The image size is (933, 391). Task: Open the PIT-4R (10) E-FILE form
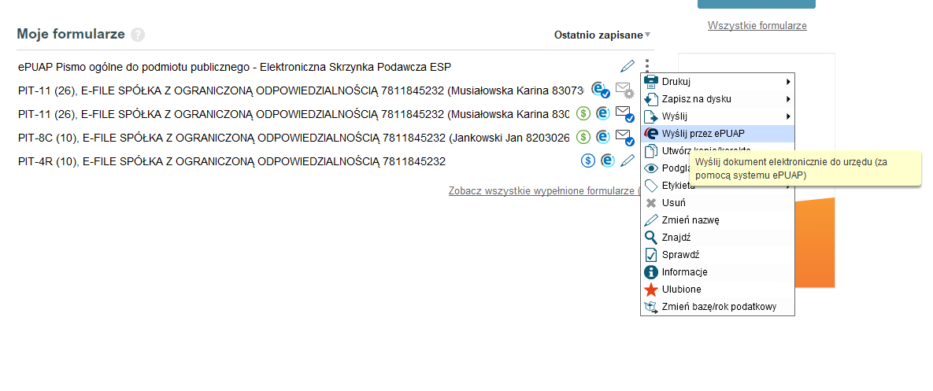pyautogui.click(x=232, y=161)
